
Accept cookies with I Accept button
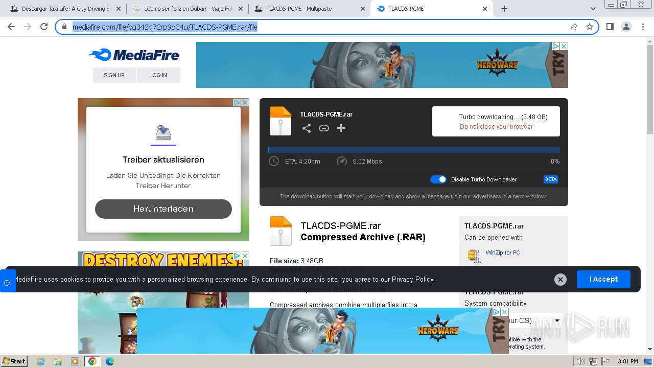tap(603, 279)
